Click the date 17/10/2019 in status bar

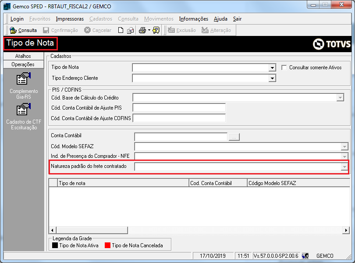pos(213,256)
